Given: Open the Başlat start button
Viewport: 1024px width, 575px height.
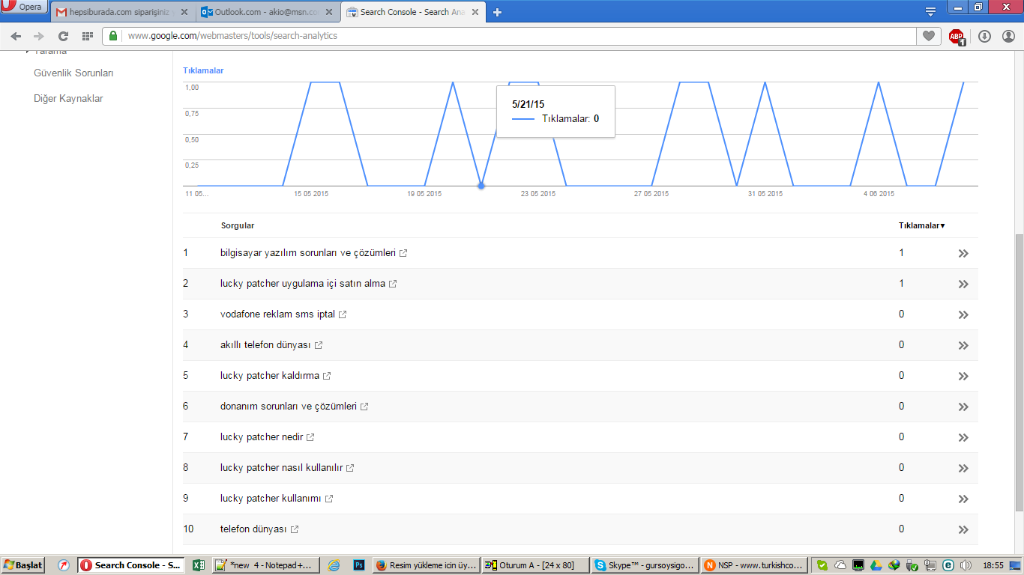Looking at the screenshot, I should (x=23, y=565).
